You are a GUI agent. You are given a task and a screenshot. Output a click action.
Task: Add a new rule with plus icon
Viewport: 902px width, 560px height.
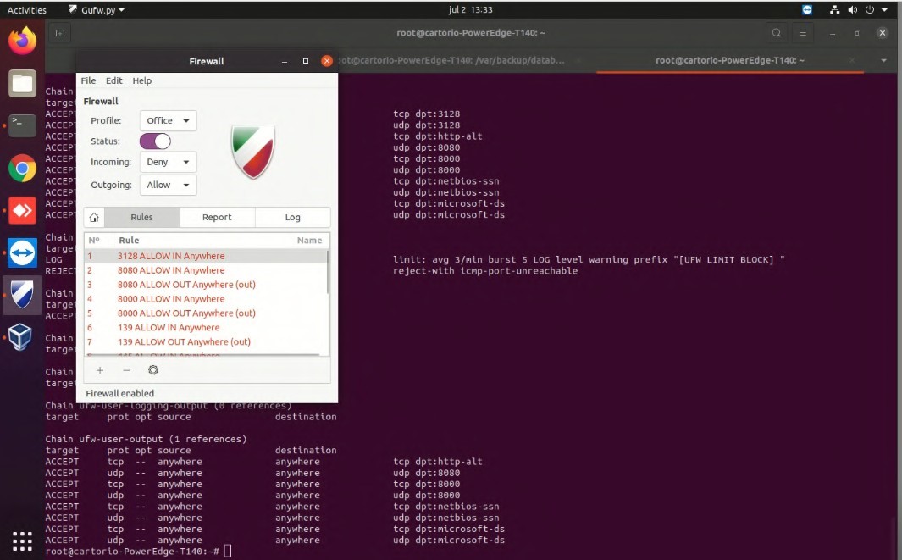pyautogui.click(x=100, y=370)
